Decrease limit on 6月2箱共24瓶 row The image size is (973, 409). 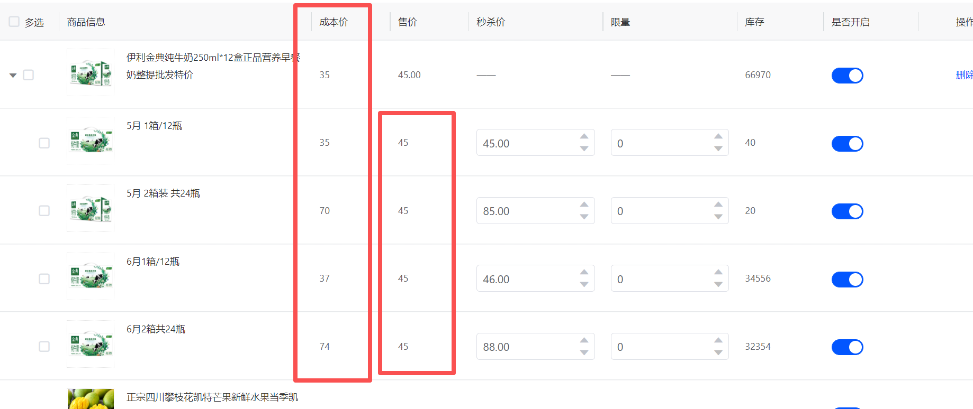[718, 352]
